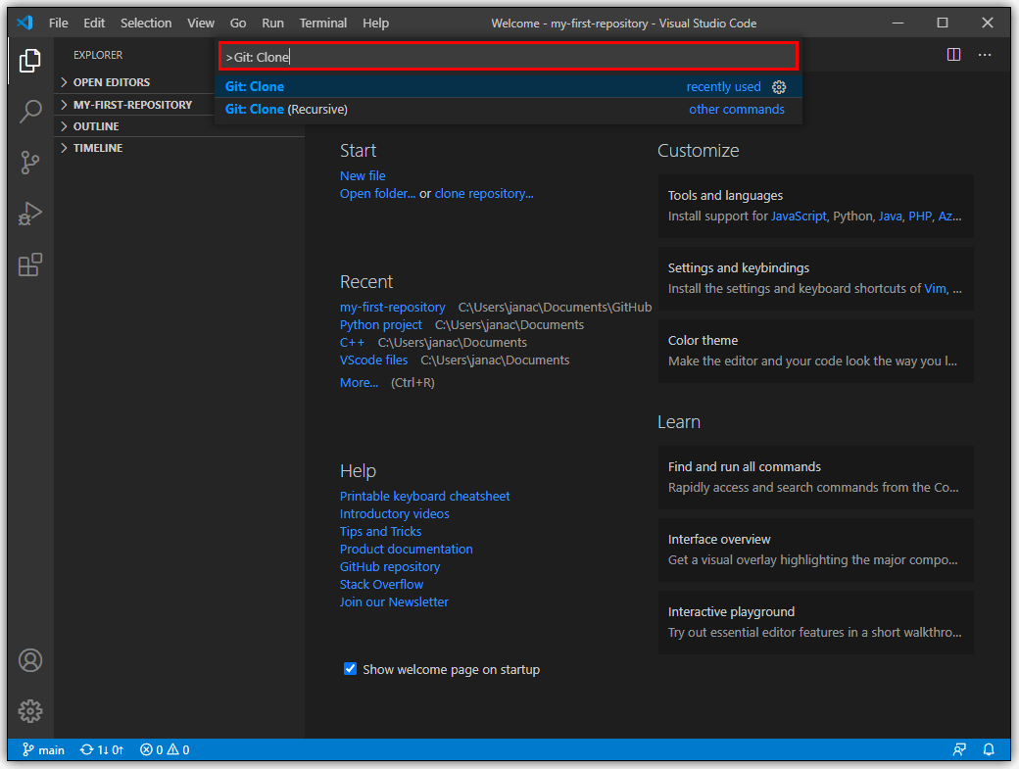This screenshot has height=769, width=1019.
Task: Open recent Python project
Action: 381,325
